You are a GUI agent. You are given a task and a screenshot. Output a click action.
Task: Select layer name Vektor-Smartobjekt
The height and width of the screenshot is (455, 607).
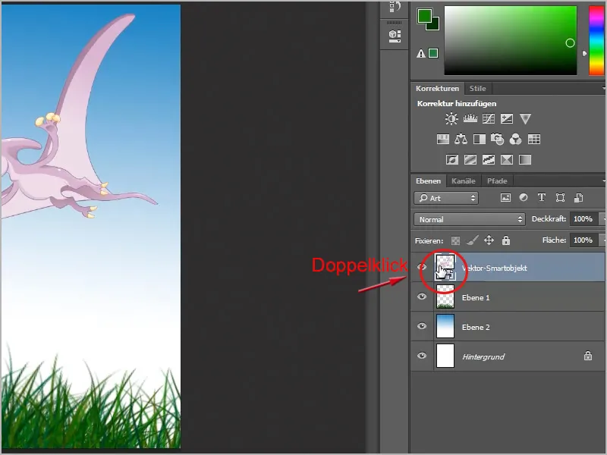(495, 268)
